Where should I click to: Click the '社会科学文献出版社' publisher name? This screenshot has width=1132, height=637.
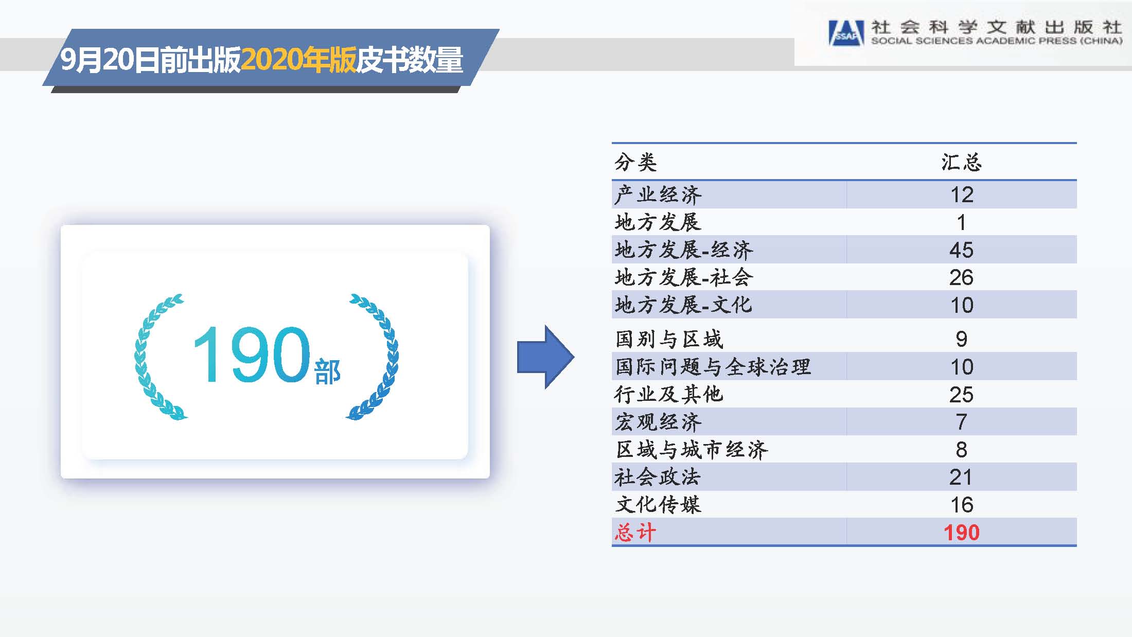pyautogui.click(x=996, y=27)
